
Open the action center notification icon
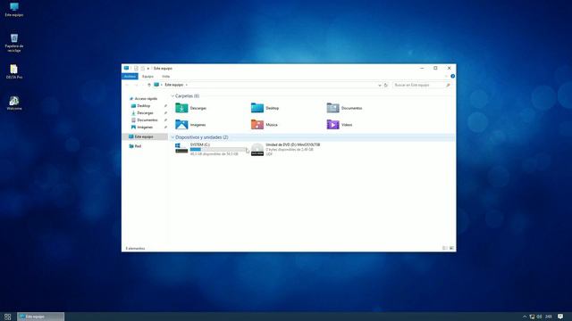click(560, 317)
